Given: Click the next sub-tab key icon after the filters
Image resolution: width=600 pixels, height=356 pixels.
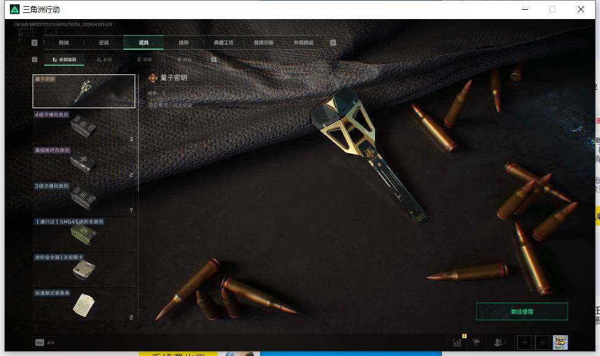Looking at the screenshot, I should tap(213, 59).
